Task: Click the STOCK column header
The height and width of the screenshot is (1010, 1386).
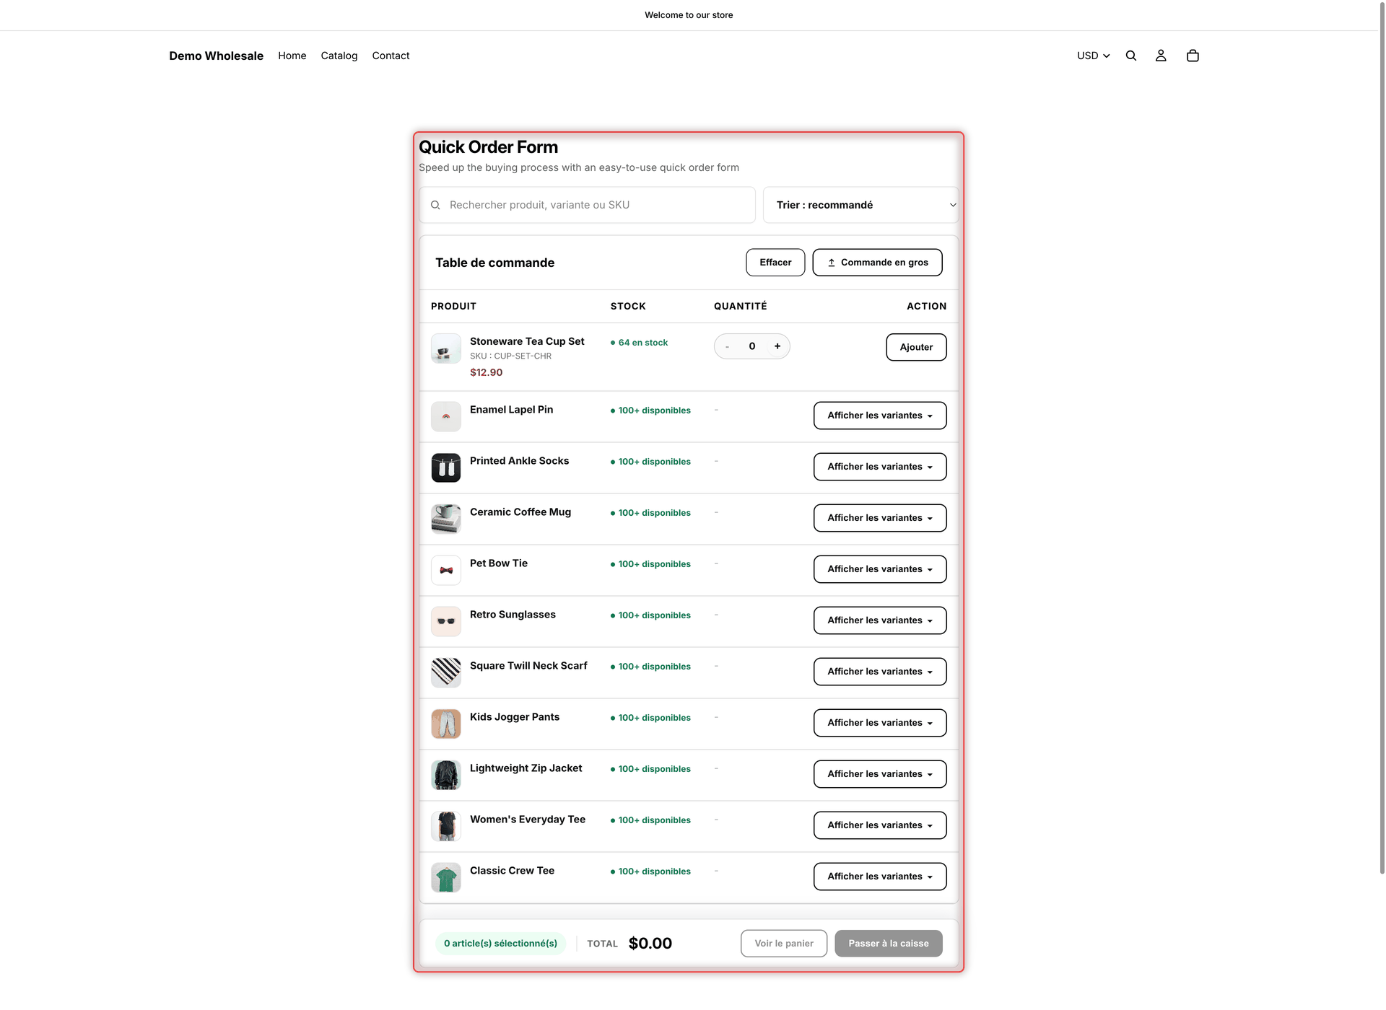Action: pos(628,307)
